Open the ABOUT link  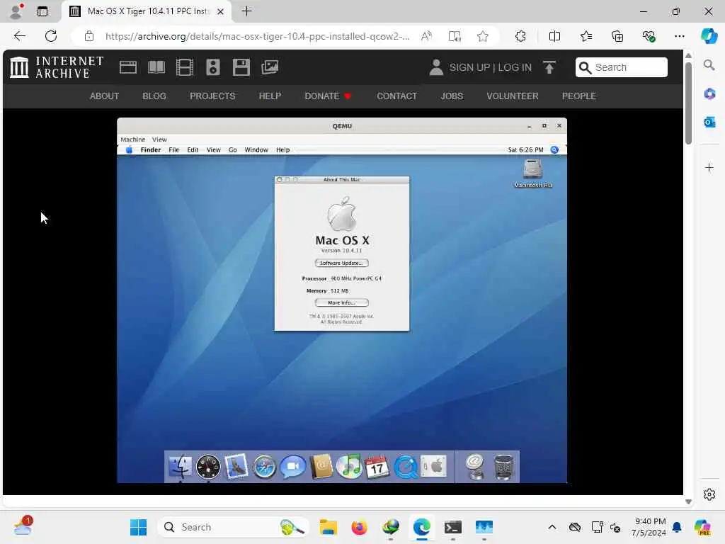(105, 96)
